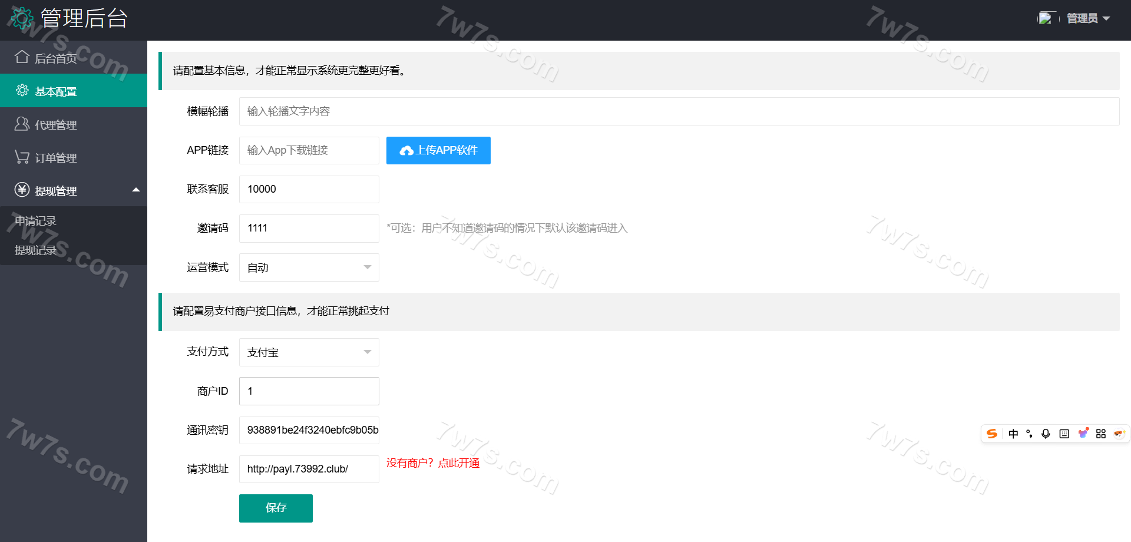
Task: Click the 代理管理 person icon
Action: (x=22, y=124)
